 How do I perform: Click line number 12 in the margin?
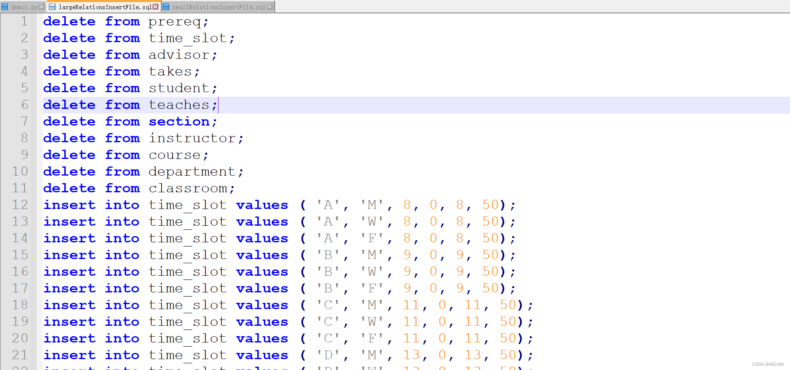pos(20,205)
